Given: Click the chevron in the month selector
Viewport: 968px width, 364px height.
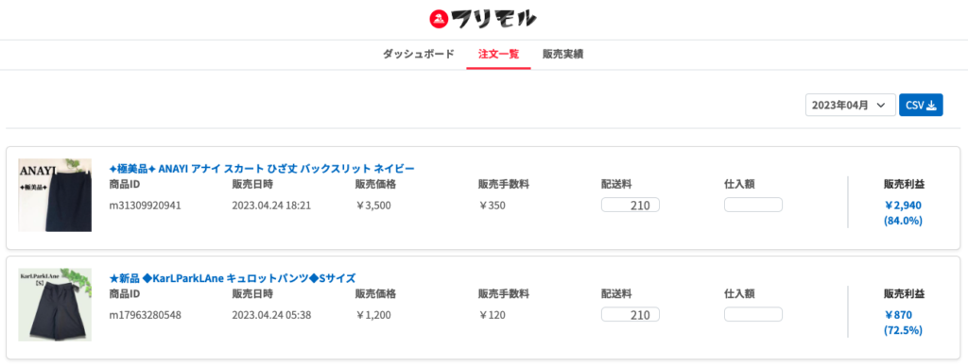Looking at the screenshot, I should [882, 106].
